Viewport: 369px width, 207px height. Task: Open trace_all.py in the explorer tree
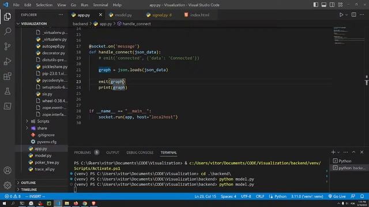[45, 169]
